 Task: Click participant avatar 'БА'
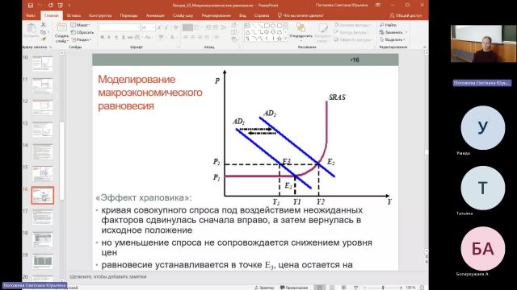pyautogui.click(x=482, y=249)
